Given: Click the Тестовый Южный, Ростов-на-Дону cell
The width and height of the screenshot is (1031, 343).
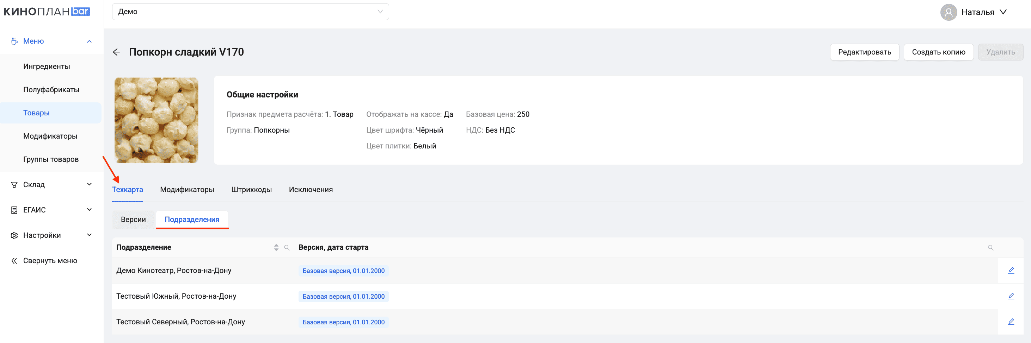Looking at the screenshot, I should [176, 296].
